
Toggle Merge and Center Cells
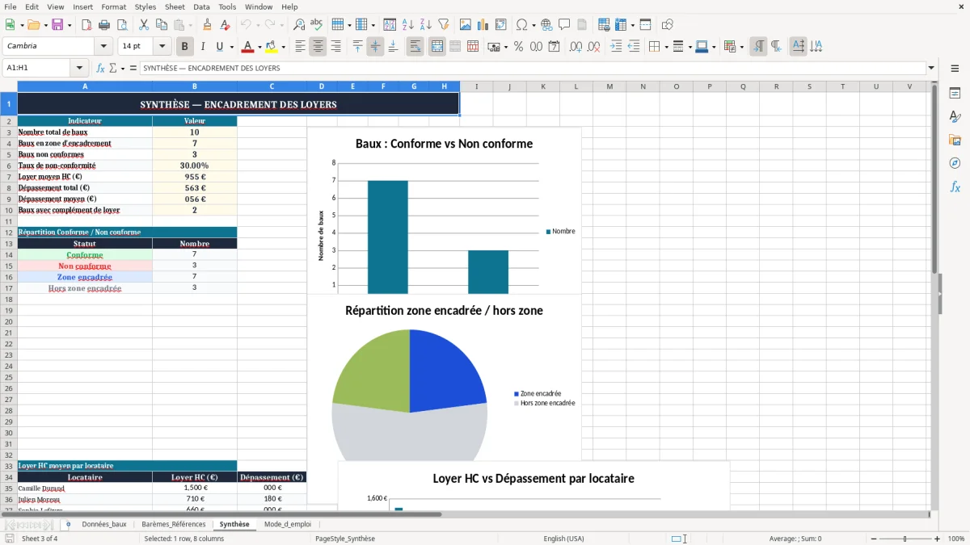pos(437,47)
